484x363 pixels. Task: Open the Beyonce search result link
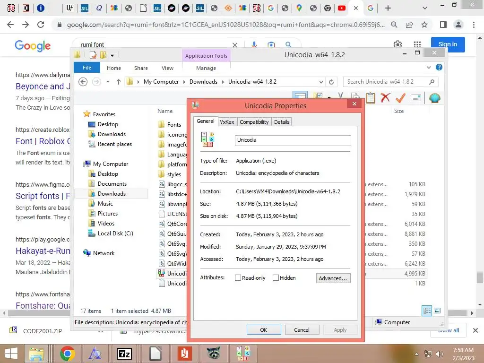(x=43, y=86)
